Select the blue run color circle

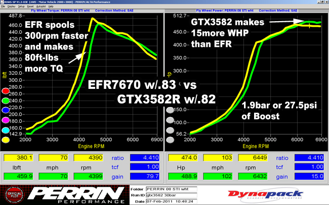pos(6,111)
